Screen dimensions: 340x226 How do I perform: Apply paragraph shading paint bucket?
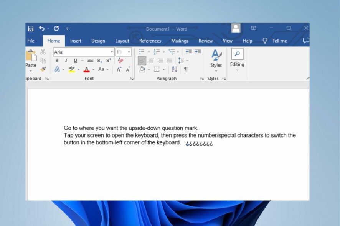click(142, 69)
